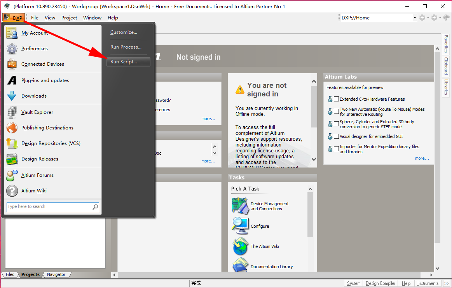Open the Window menu
This screenshot has height=288, width=452.
click(92, 17)
